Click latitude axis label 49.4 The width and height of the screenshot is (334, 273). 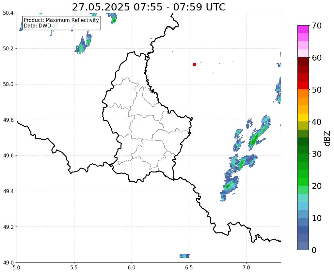pos(8,191)
